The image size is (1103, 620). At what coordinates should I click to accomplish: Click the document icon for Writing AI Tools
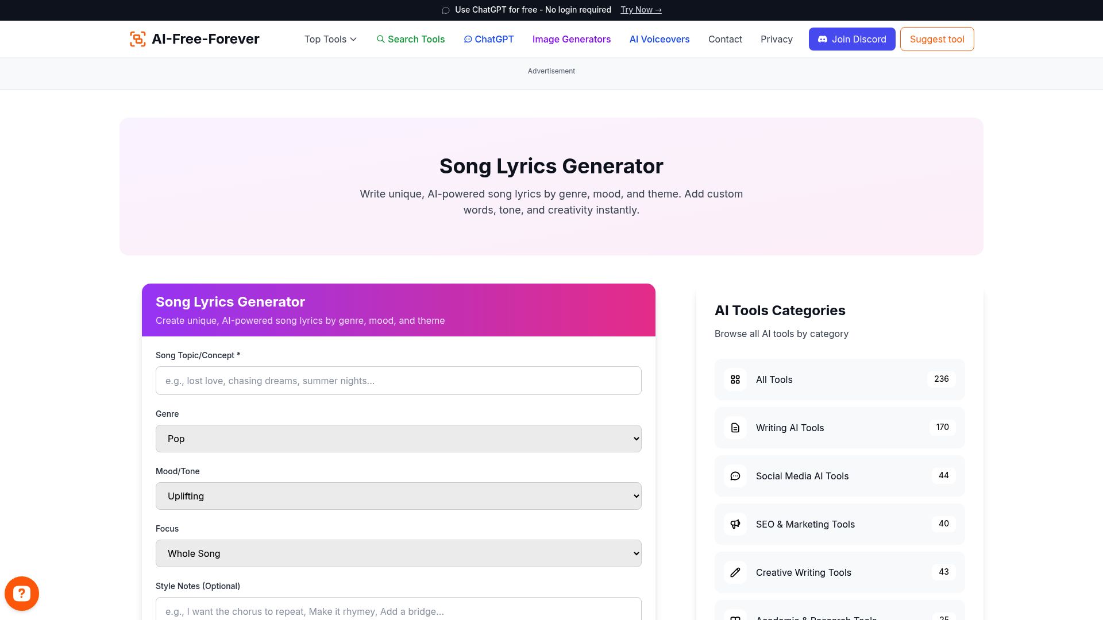pos(735,428)
